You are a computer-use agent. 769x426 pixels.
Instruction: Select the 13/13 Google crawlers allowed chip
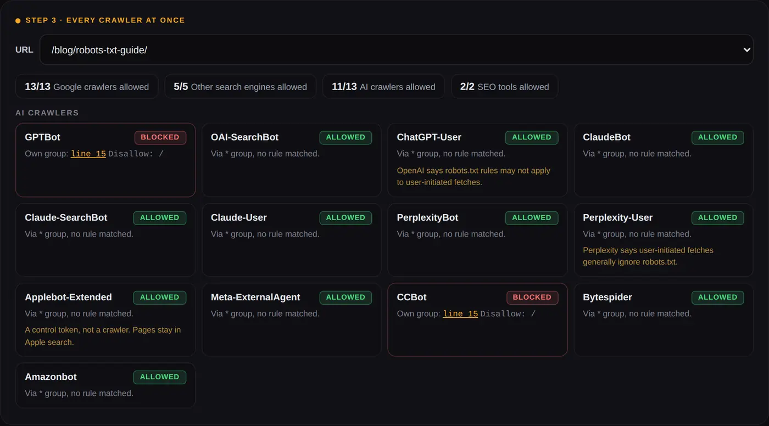87,87
